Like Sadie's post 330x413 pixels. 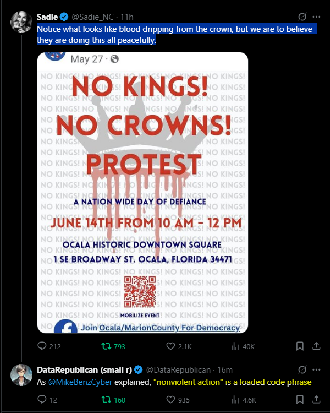[x=170, y=346]
